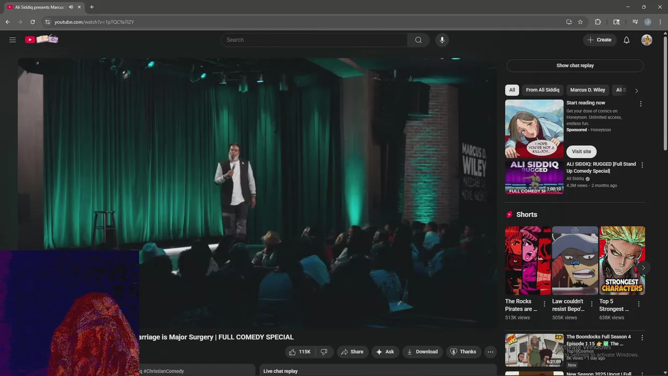Select the All filter chip
The width and height of the screenshot is (668, 376).
click(x=512, y=90)
